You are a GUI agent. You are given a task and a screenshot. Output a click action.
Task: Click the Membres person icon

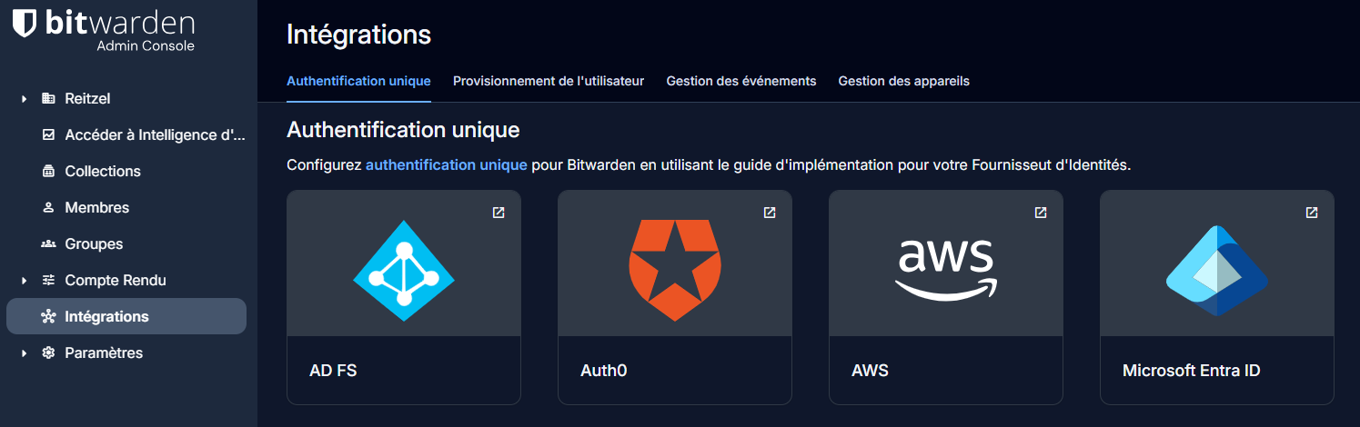[x=48, y=207]
